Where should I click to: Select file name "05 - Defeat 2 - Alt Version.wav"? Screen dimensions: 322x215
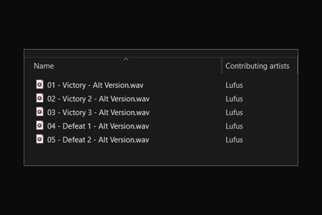click(x=98, y=140)
